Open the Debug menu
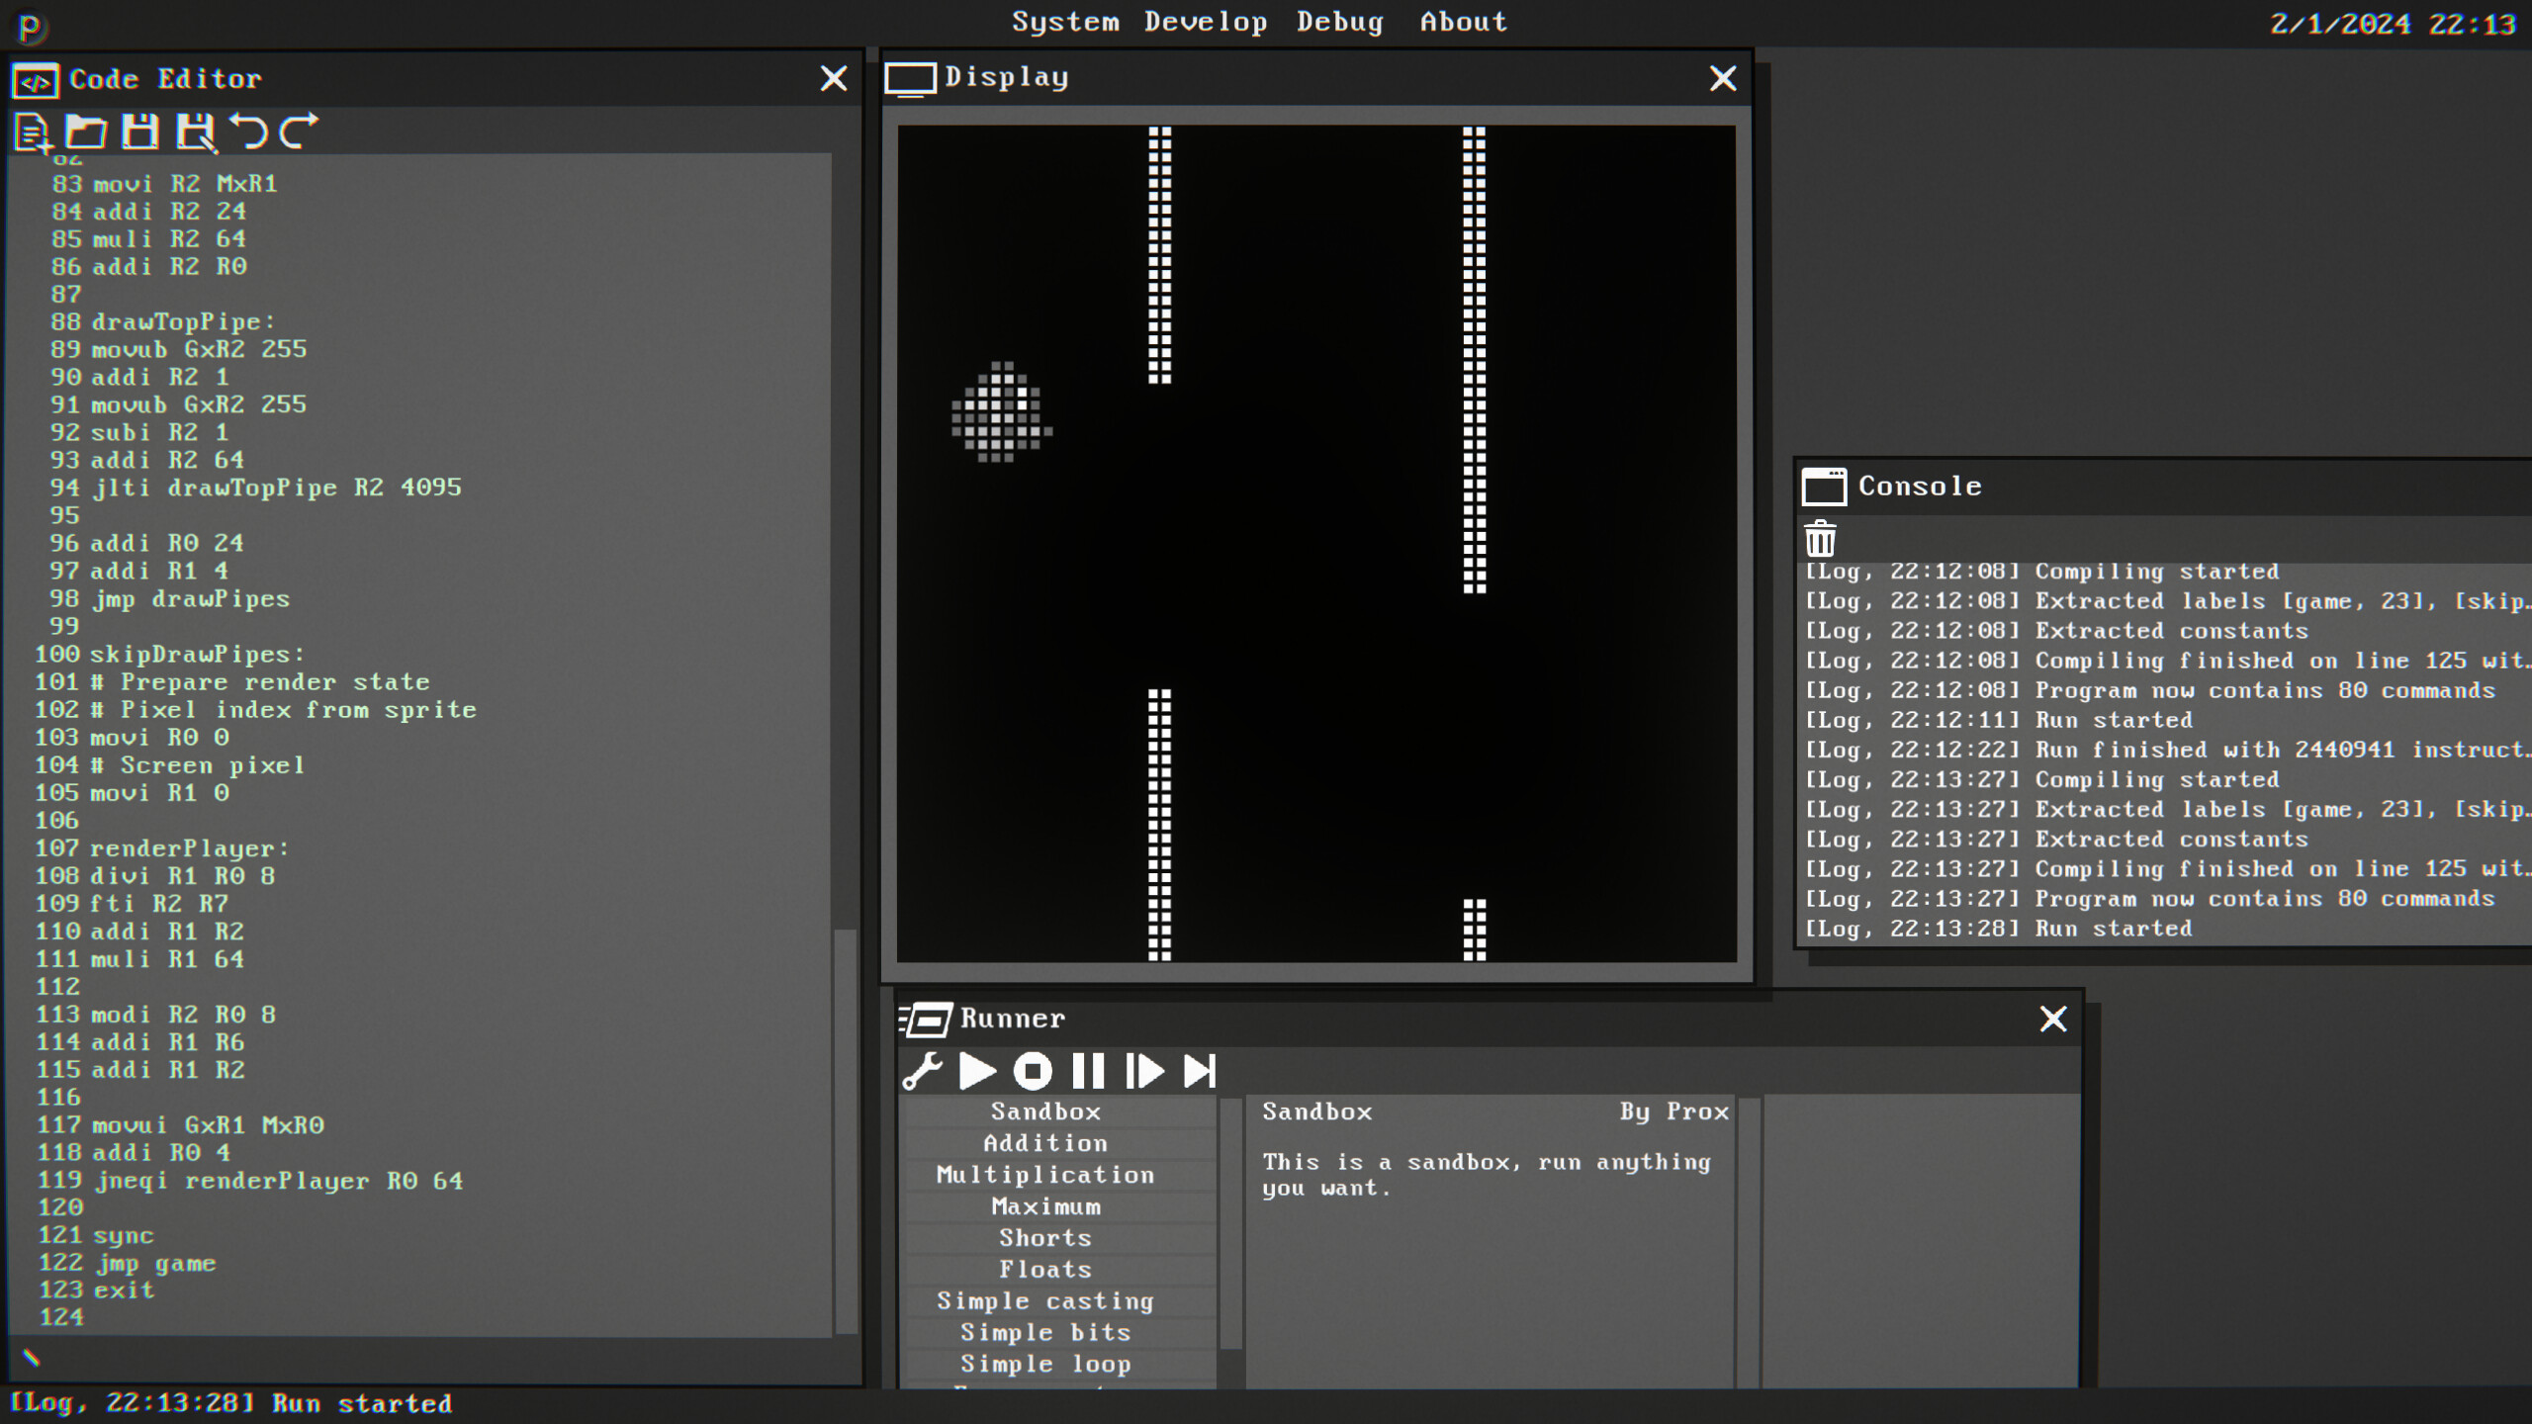 [x=1340, y=22]
